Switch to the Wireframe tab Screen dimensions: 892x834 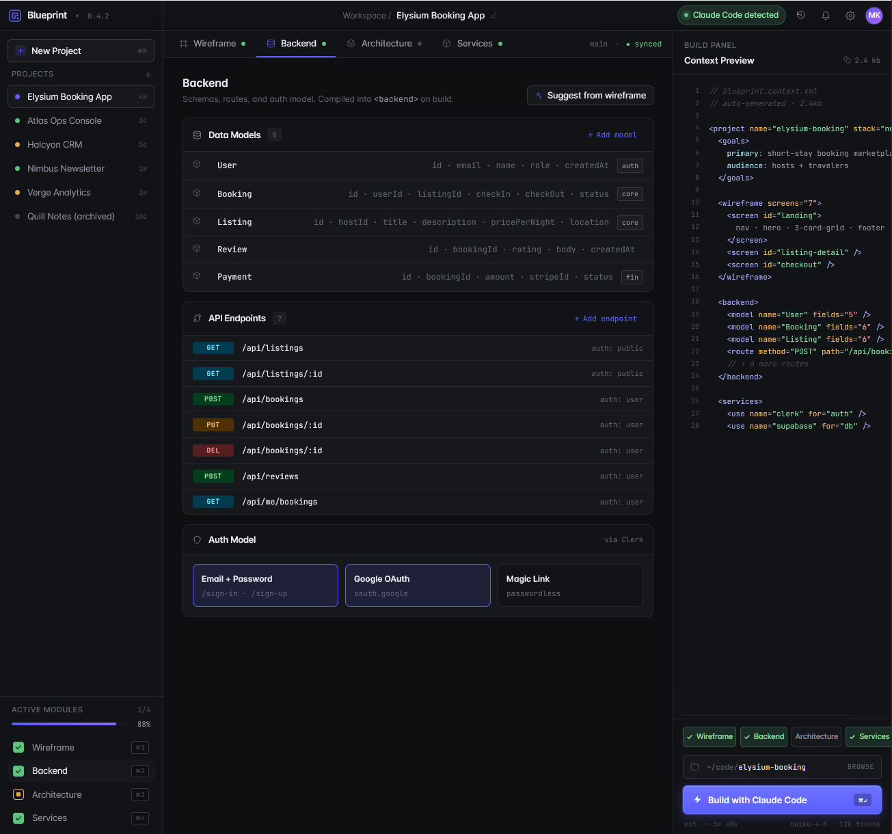click(213, 43)
